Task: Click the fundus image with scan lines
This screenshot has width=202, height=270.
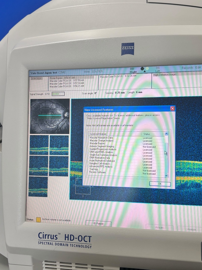Action: point(50,116)
